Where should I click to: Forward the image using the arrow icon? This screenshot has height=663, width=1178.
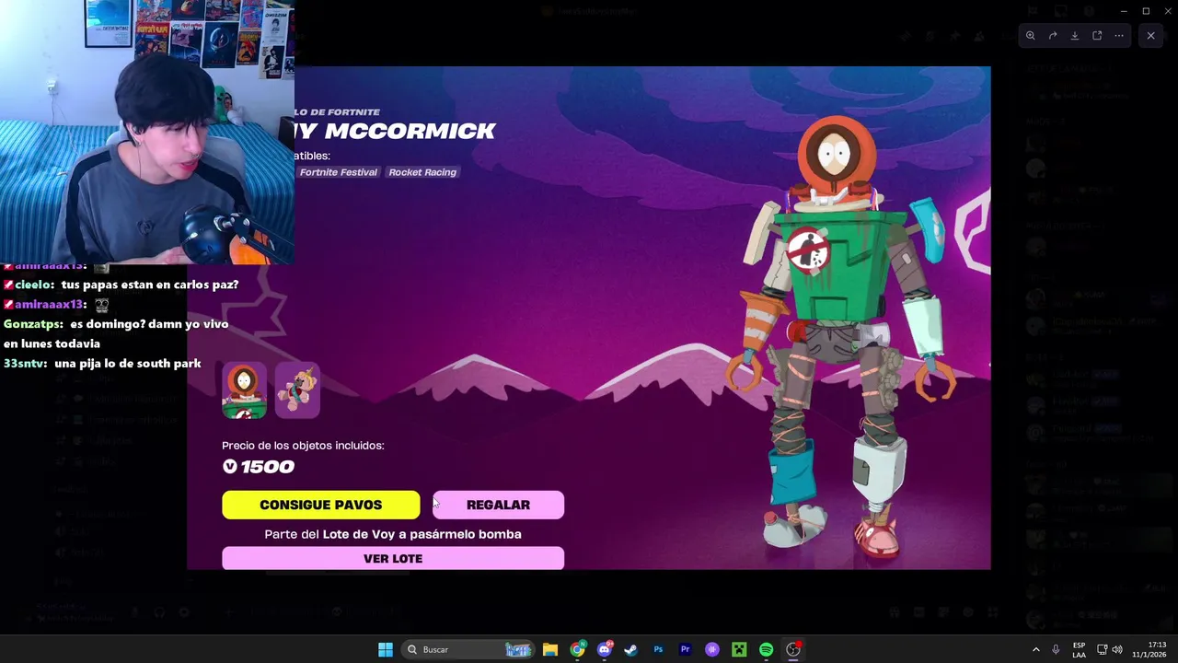[1053, 36]
